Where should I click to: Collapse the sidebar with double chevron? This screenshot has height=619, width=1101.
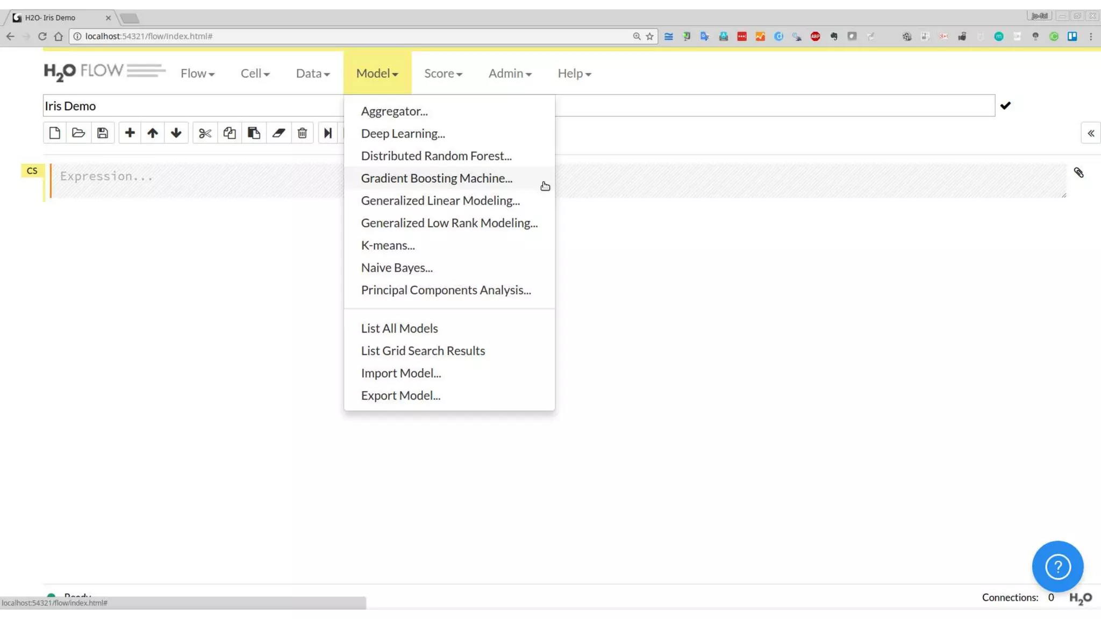(x=1090, y=133)
